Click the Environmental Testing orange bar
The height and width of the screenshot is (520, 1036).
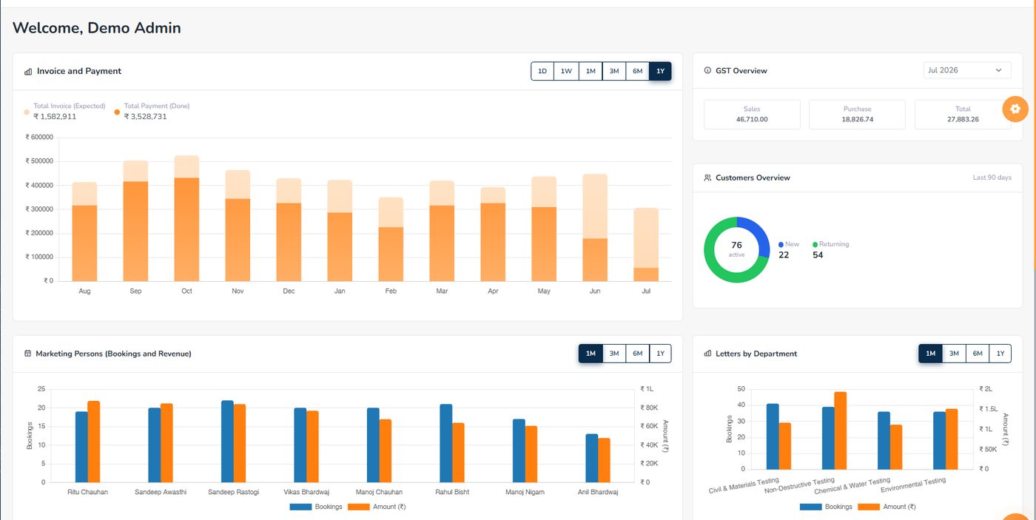(952, 439)
